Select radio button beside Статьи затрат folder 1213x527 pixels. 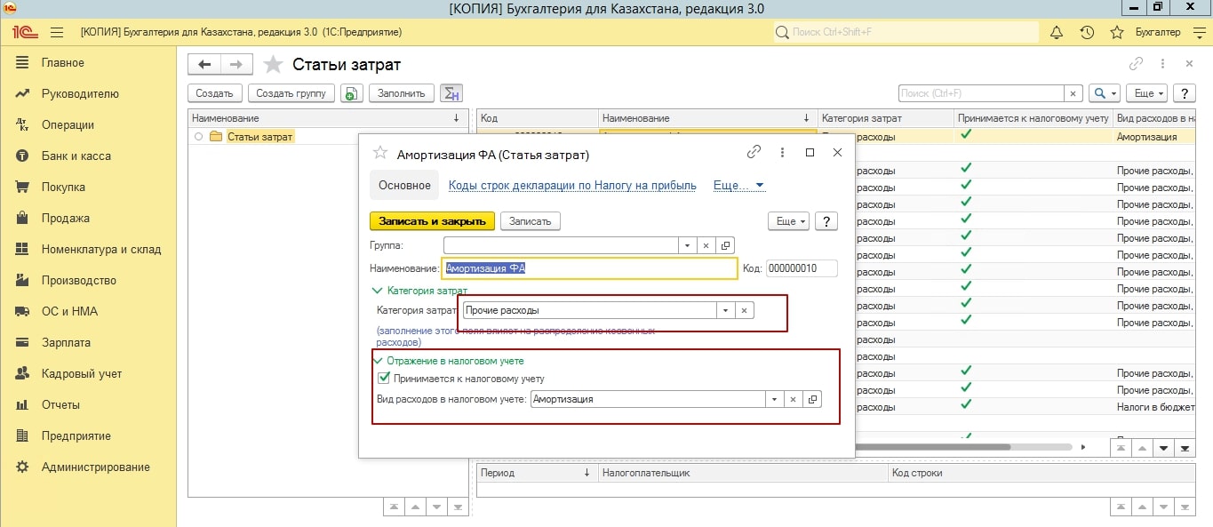(198, 137)
